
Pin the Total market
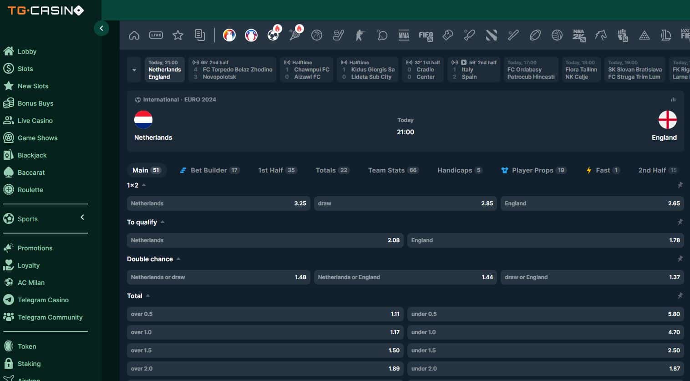pos(680,296)
